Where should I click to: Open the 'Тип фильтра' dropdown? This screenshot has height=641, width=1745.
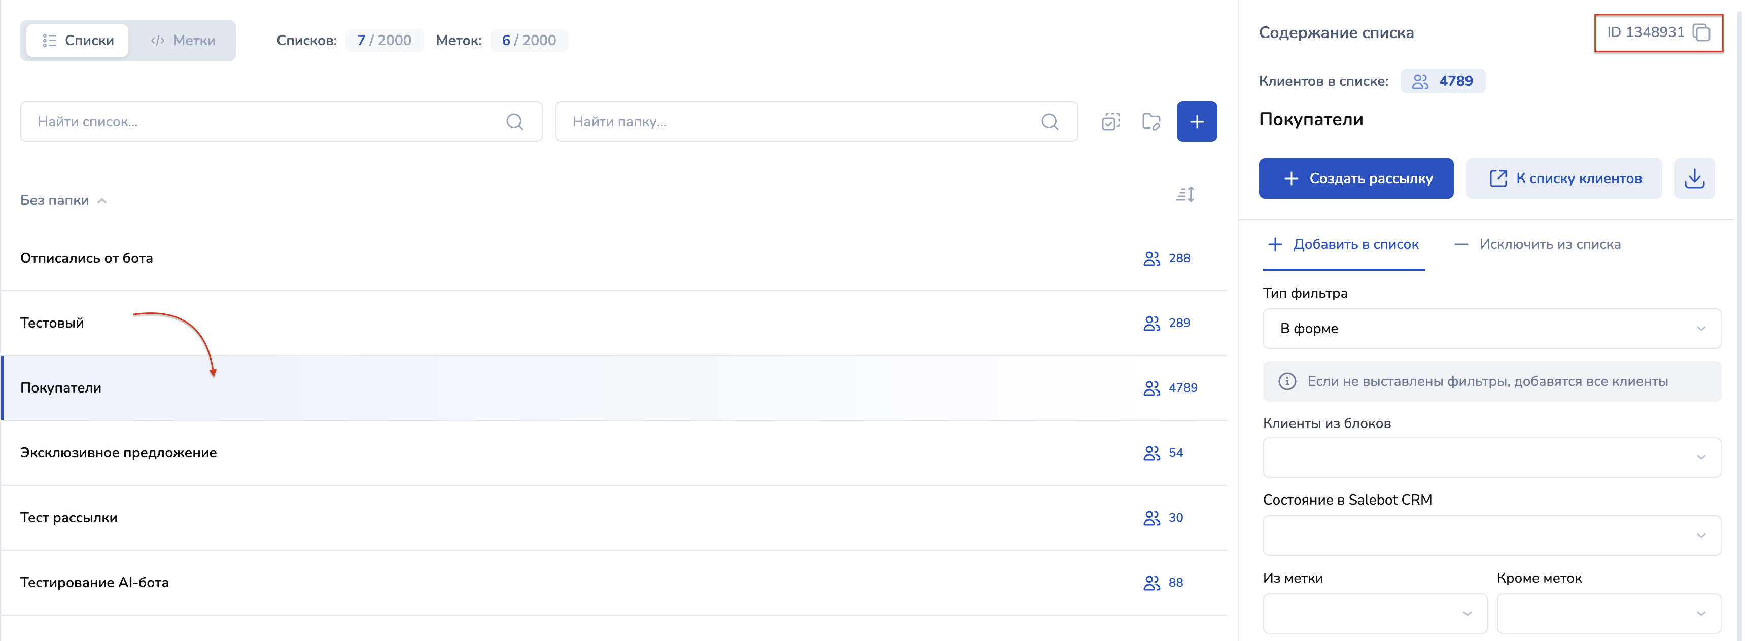(x=1491, y=329)
